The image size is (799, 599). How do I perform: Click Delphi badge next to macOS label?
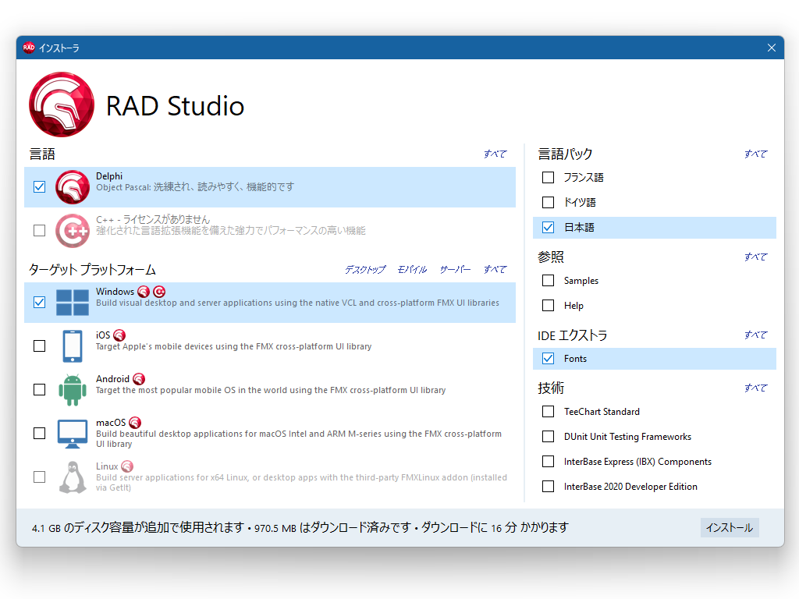[135, 423]
